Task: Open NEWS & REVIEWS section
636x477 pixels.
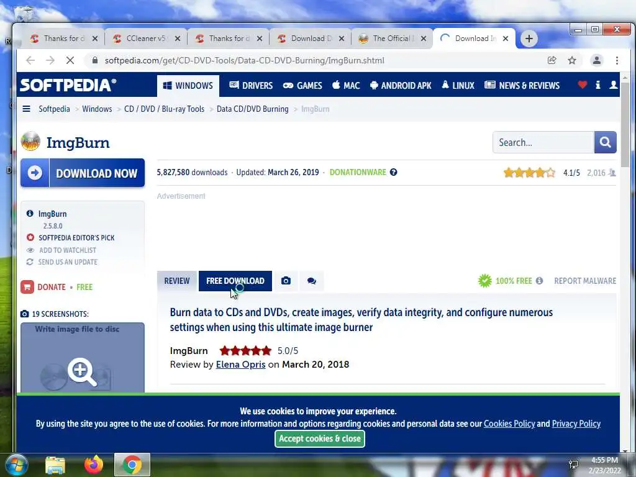Action: pos(522,86)
